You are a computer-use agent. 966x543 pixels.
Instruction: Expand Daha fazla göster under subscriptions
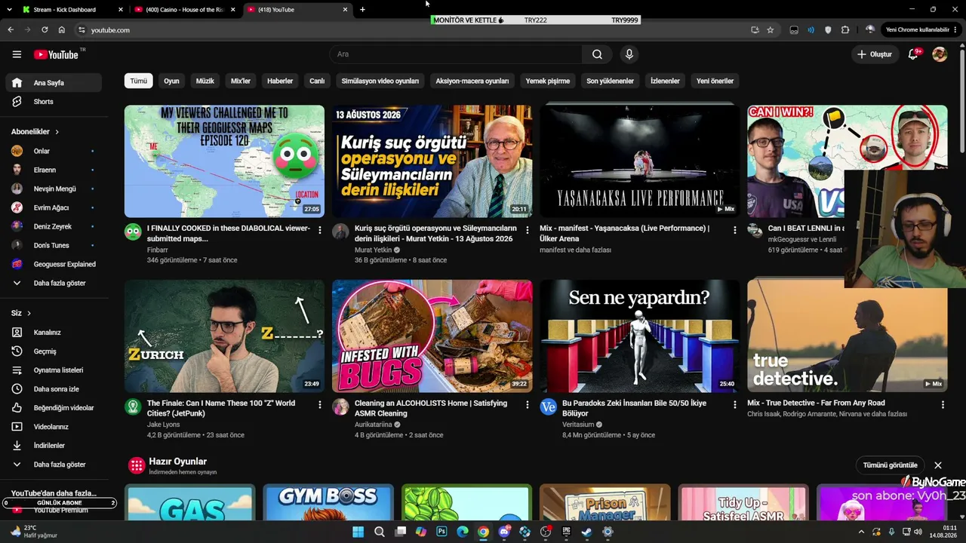(53, 284)
